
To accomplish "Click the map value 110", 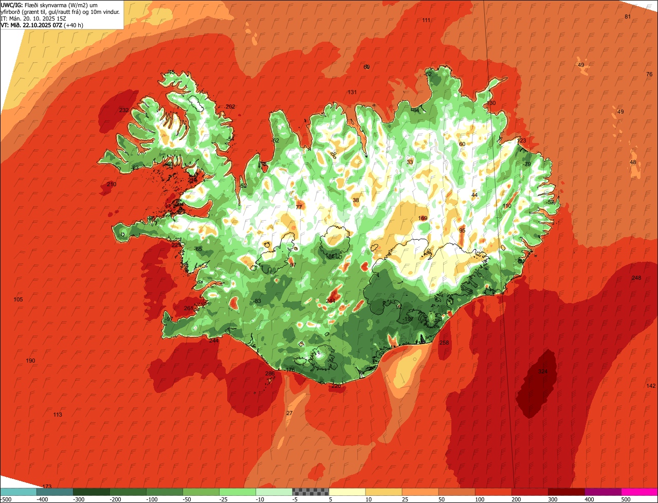I will click(x=507, y=206).
